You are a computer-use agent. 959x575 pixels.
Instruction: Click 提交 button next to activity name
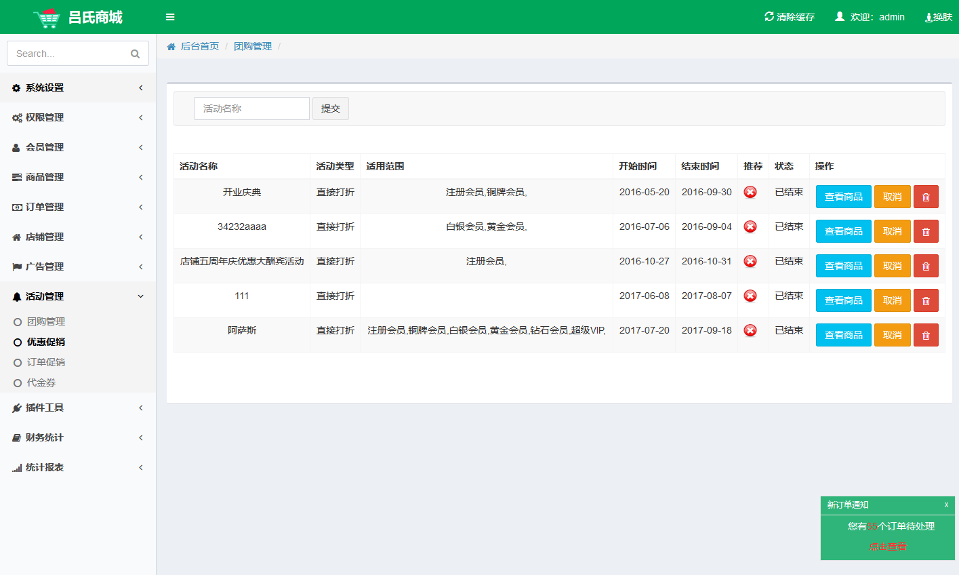pos(330,108)
